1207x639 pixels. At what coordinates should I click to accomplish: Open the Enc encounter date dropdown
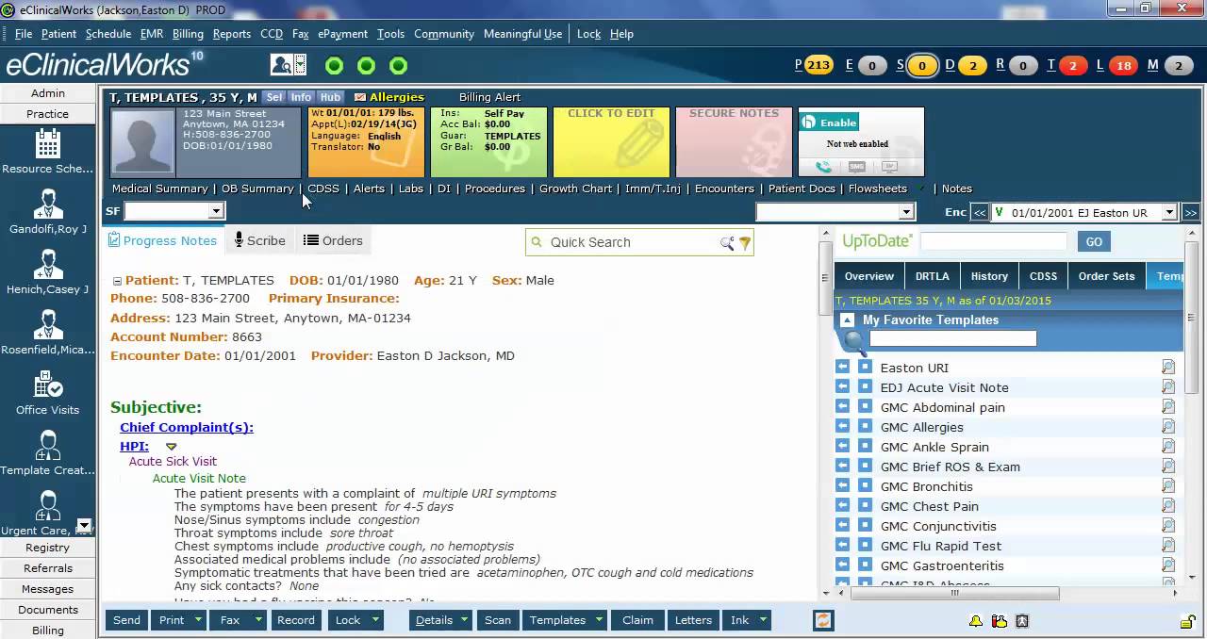[x=1169, y=213]
